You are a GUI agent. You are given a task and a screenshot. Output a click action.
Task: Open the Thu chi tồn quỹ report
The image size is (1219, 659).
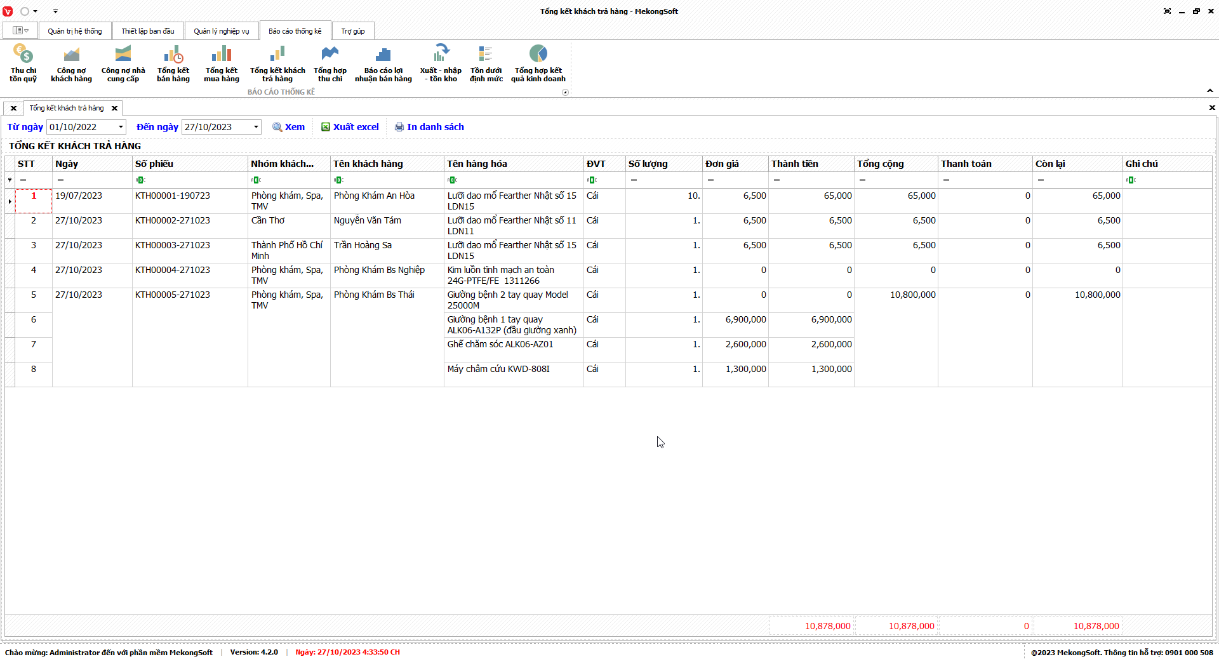pos(23,62)
